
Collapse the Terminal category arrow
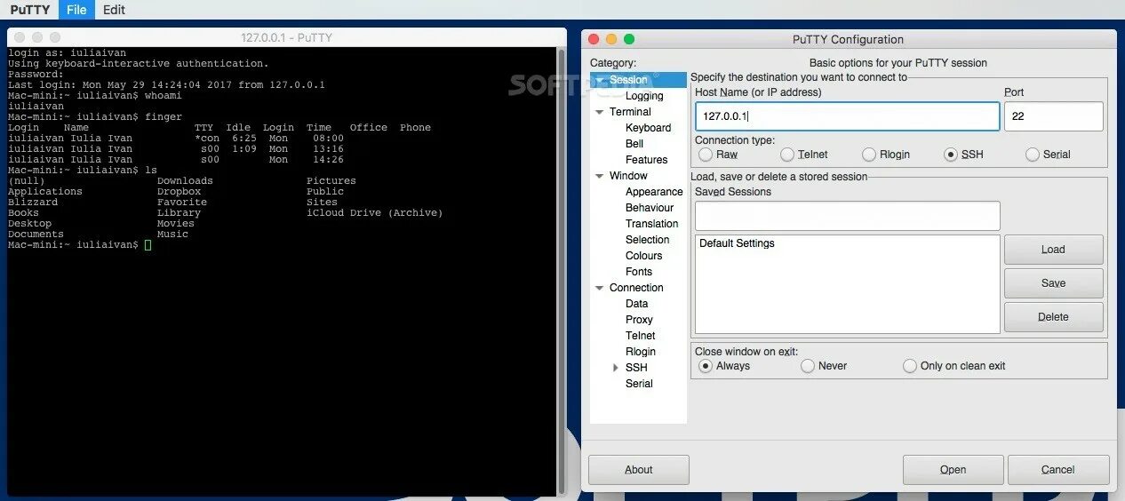tap(600, 112)
